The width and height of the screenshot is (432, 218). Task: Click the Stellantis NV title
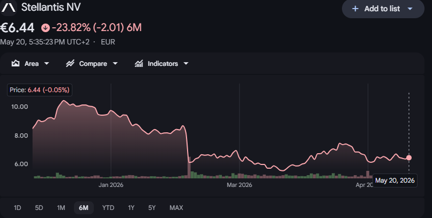tap(51, 7)
